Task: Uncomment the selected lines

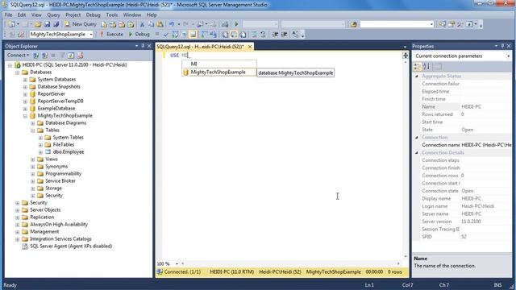Action: 263,34
